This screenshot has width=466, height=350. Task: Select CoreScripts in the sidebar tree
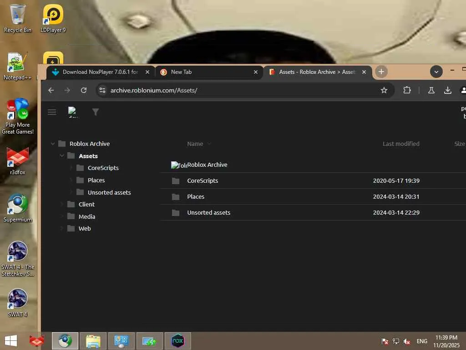[103, 168]
